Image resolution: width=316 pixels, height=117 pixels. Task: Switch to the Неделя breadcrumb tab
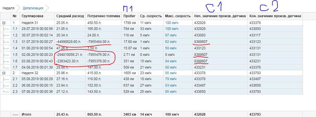tap(8, 8)
